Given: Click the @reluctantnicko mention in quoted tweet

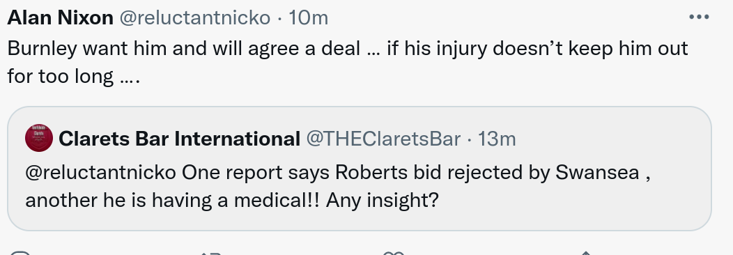Looking at the screenshot, I should click(100, 172).
